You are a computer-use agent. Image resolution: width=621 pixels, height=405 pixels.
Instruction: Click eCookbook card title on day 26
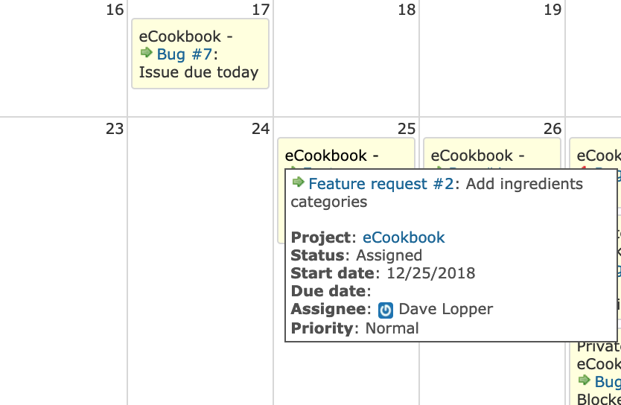coord(477,156)
